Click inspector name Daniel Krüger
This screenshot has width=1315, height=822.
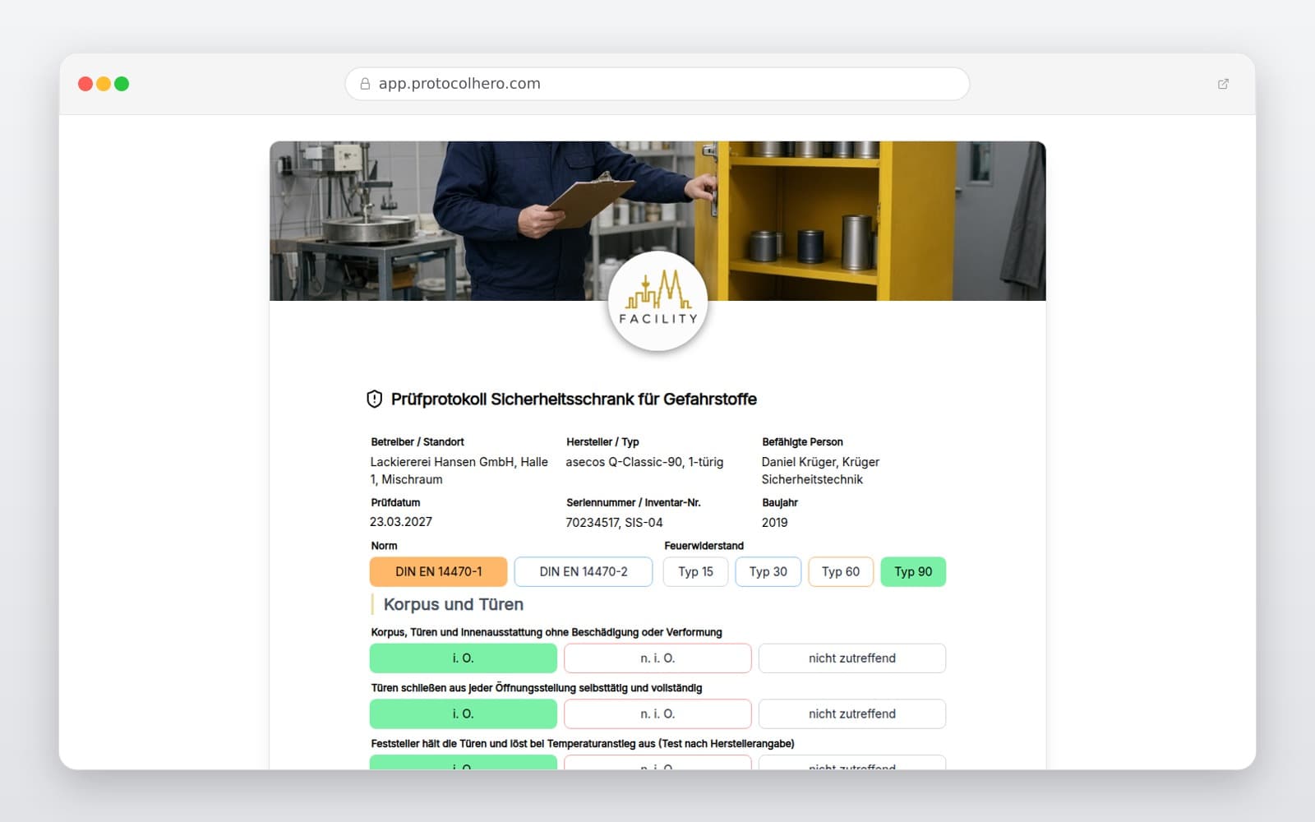[x=820, y=471]
